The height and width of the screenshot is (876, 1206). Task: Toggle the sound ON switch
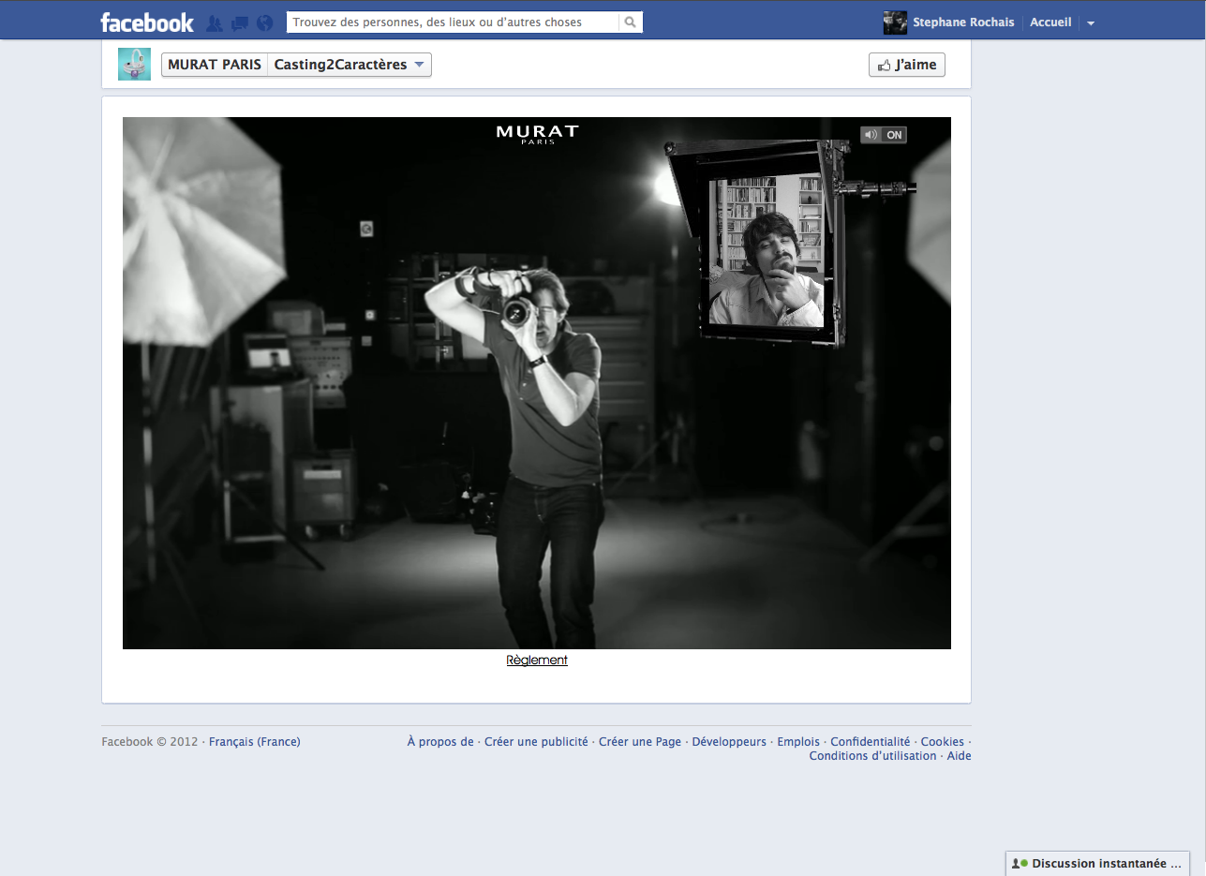(884, 135)
